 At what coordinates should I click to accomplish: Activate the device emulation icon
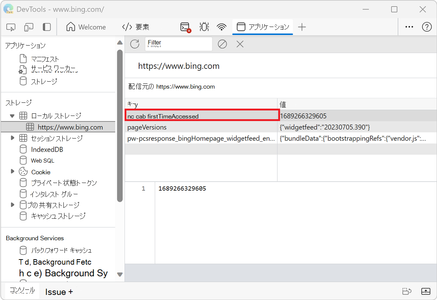click(29, 27)
